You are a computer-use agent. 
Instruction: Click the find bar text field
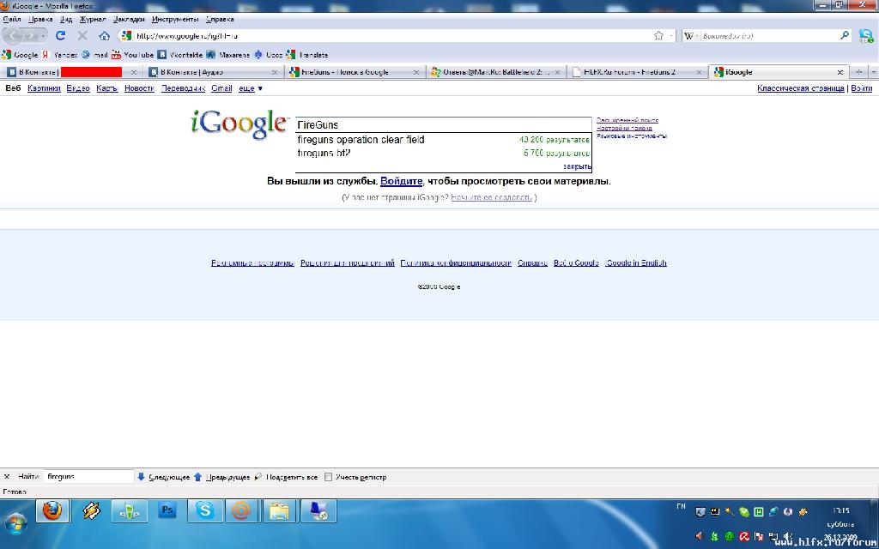[88, 477]
